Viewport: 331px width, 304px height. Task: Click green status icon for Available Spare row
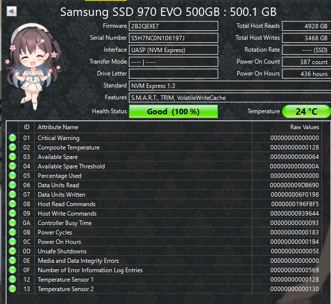click(12, 157)
